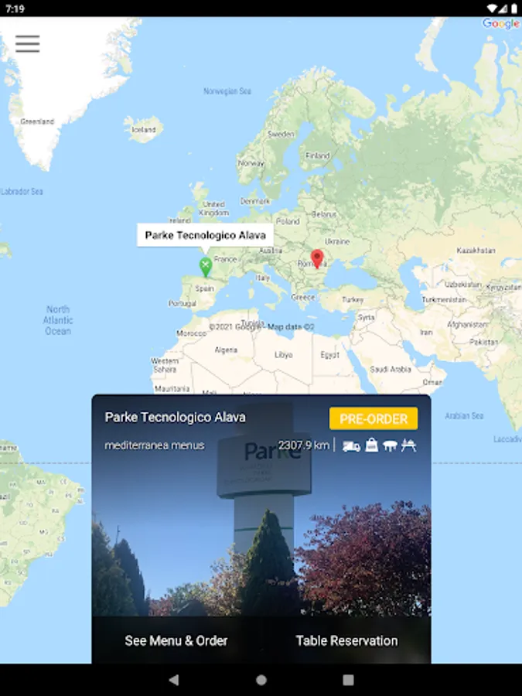522x696 pixels.
Task: Click the picnic table icon
Action: tap(408, 445)
